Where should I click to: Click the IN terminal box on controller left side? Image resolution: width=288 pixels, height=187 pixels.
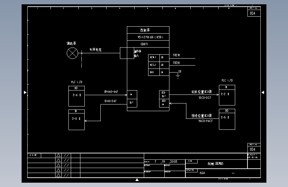(x=132, y=94)
